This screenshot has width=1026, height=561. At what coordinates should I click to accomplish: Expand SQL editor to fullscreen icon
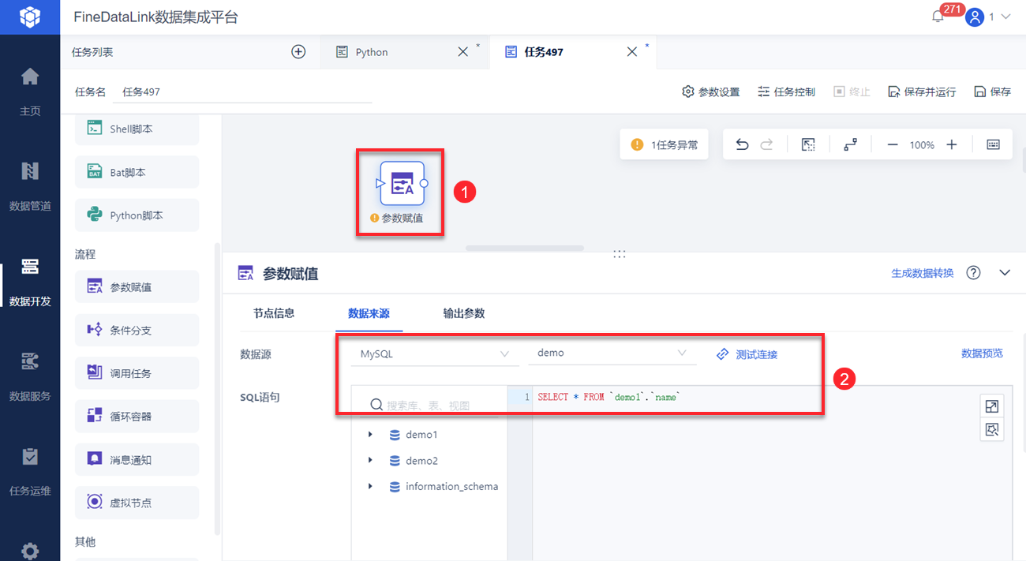point(992,406)
